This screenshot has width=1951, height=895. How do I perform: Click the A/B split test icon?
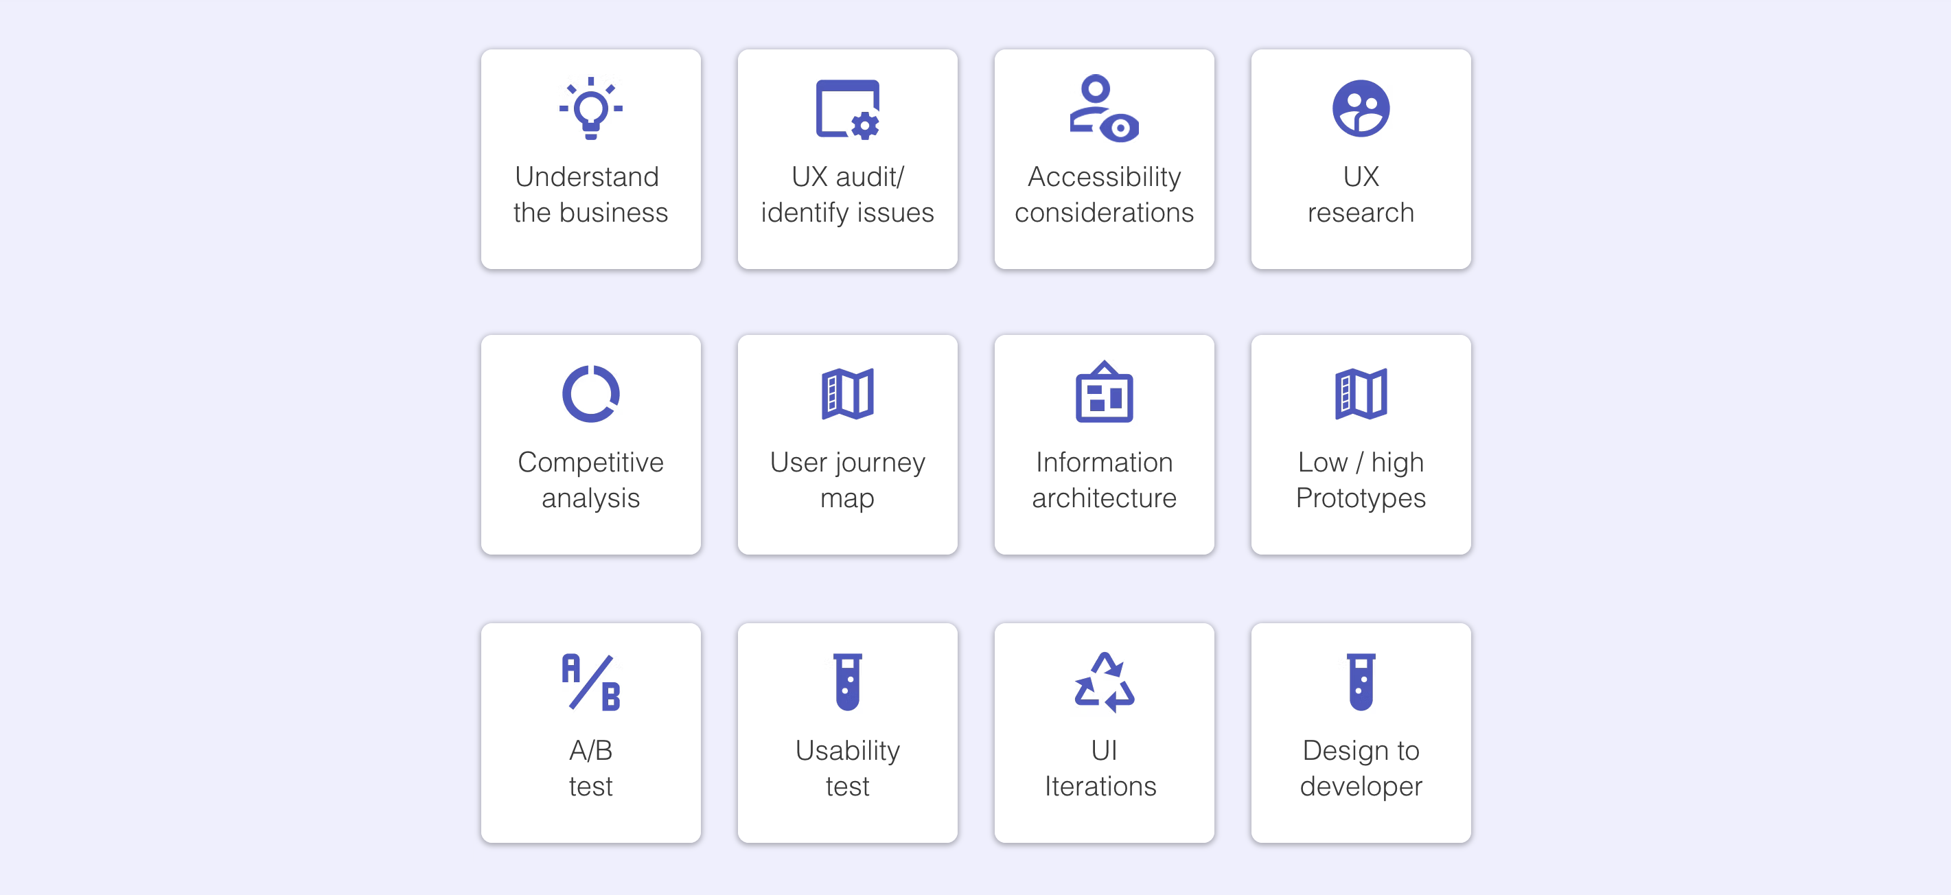click(x=591, y=682)
